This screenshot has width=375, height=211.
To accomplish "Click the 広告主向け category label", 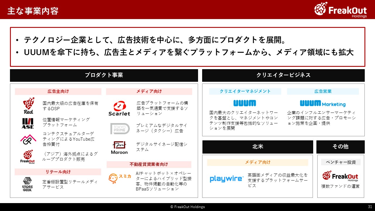I will click(58, 91).
